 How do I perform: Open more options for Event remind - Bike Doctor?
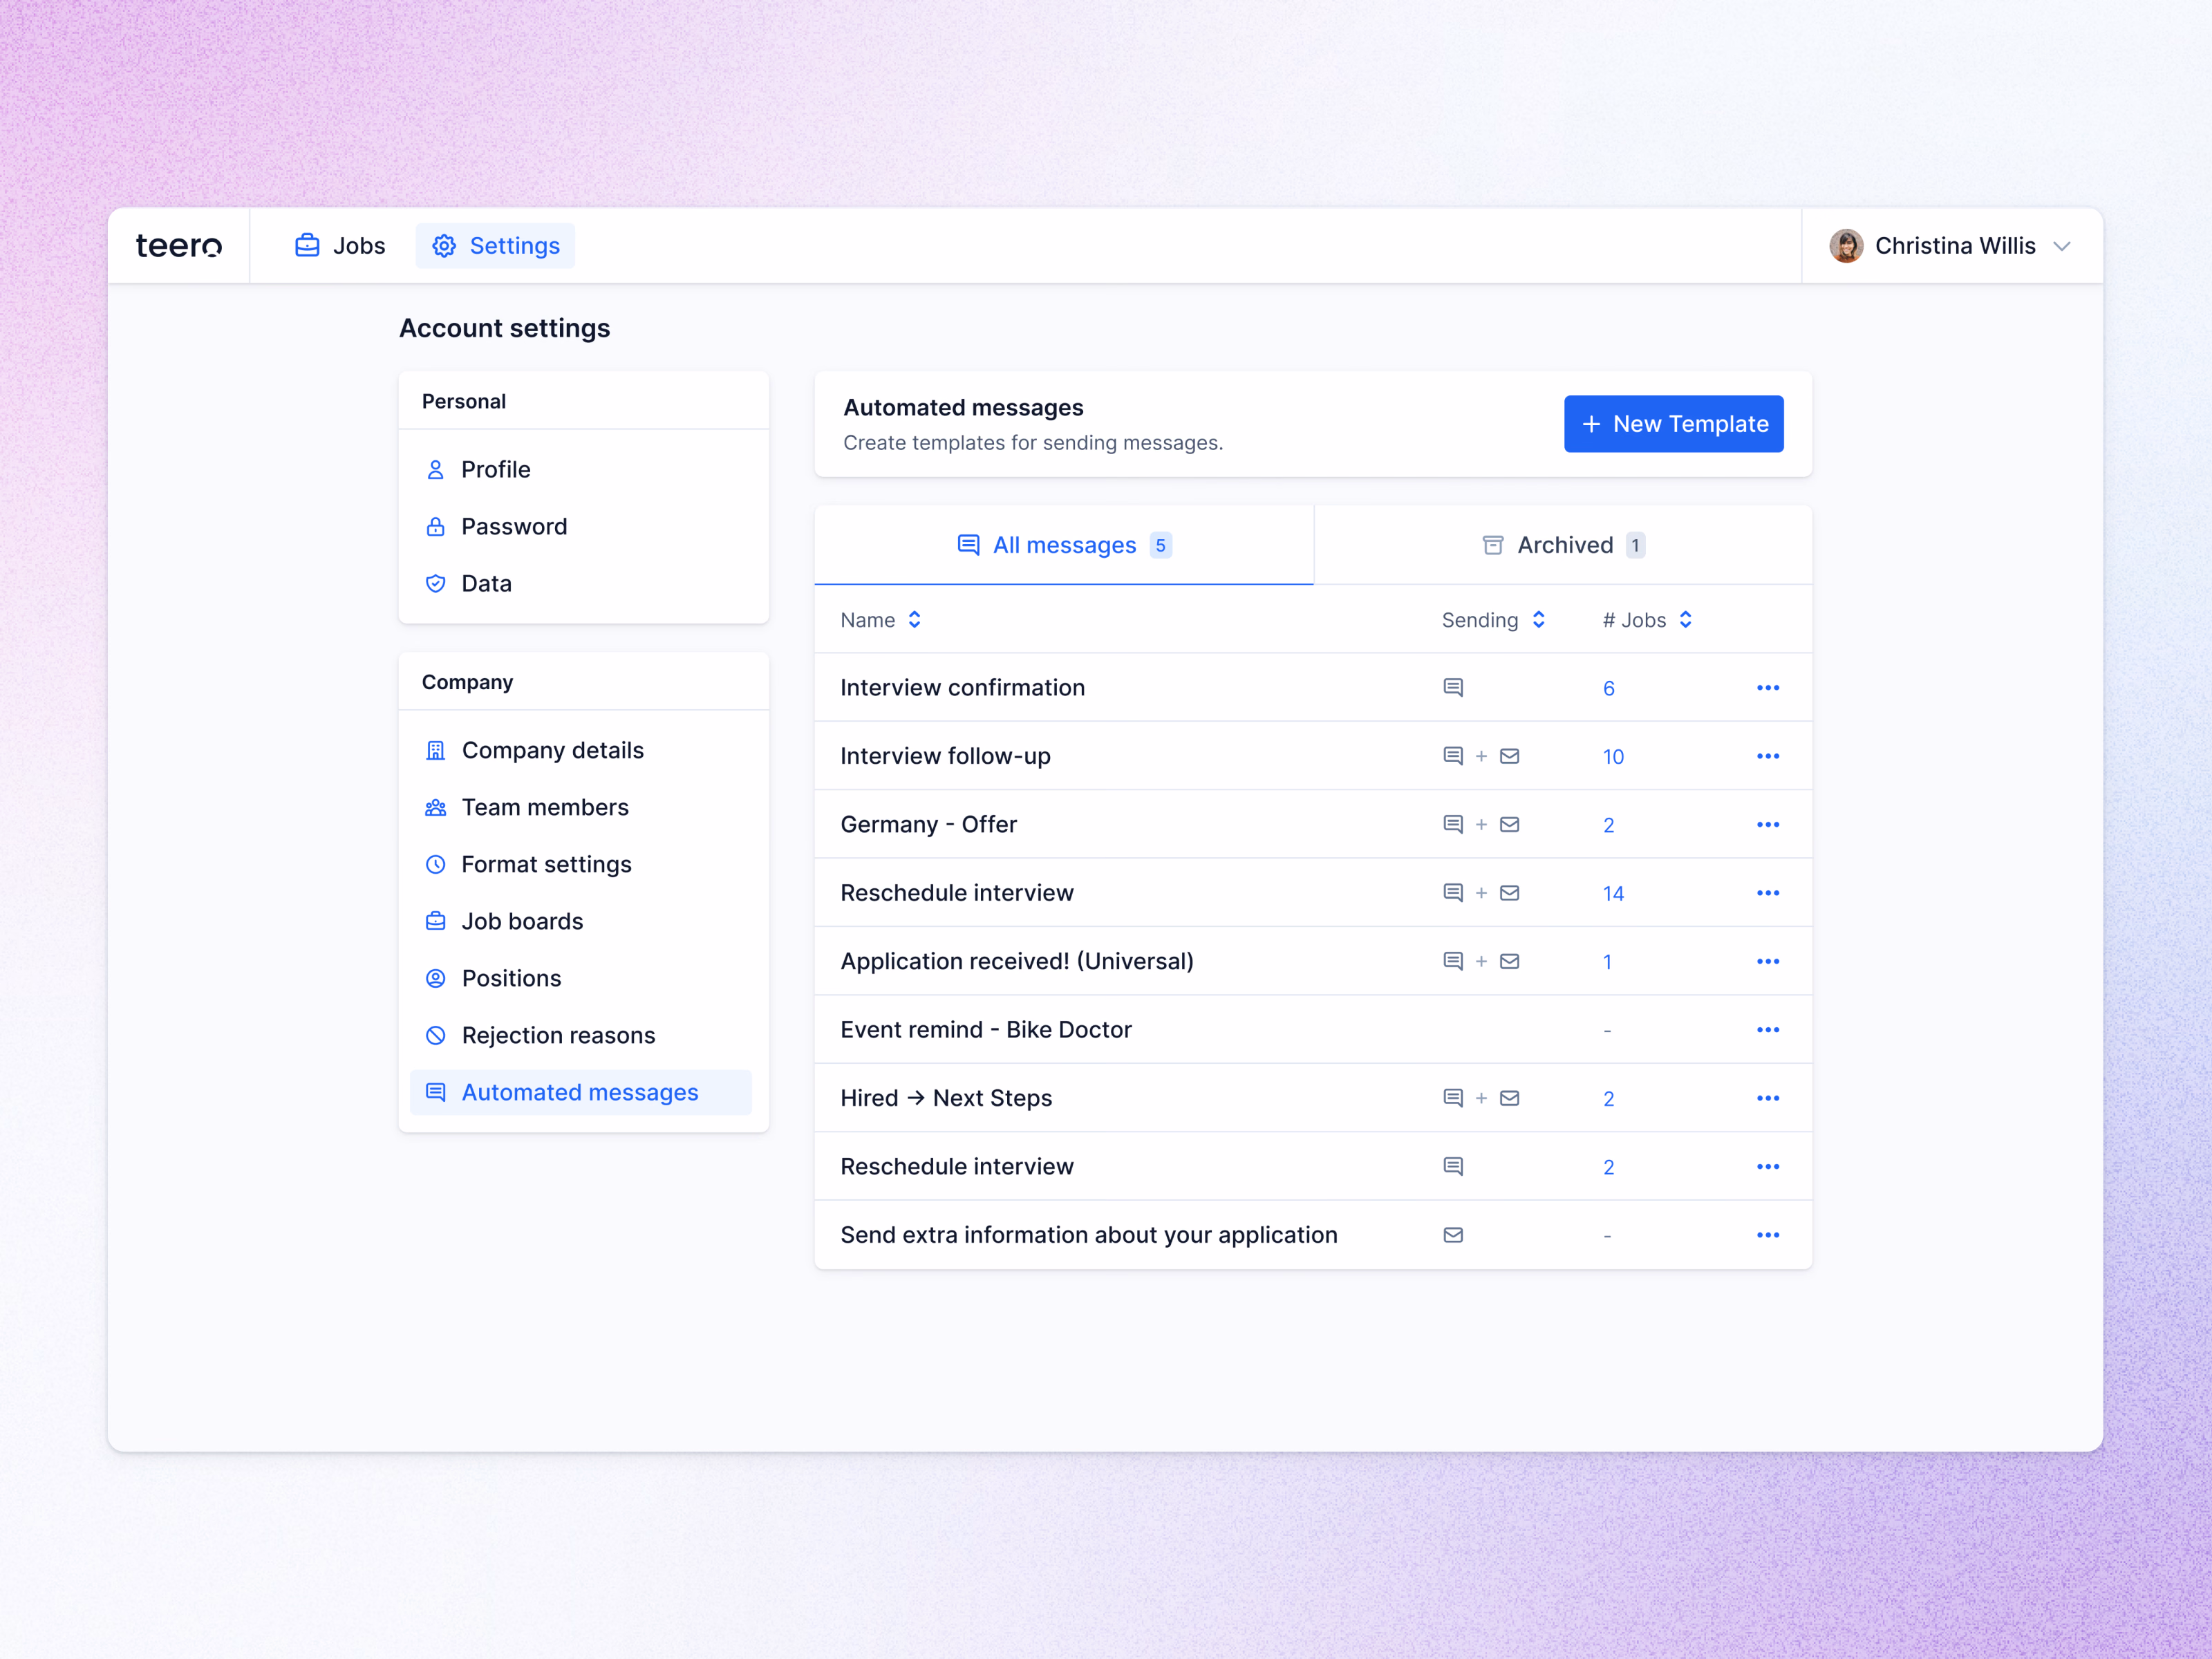coord(1768,1030)
